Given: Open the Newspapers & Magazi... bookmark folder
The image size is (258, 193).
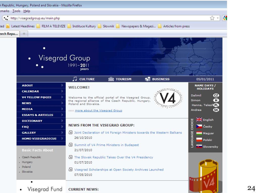Looking at the screenshot, I should point(136,26).
